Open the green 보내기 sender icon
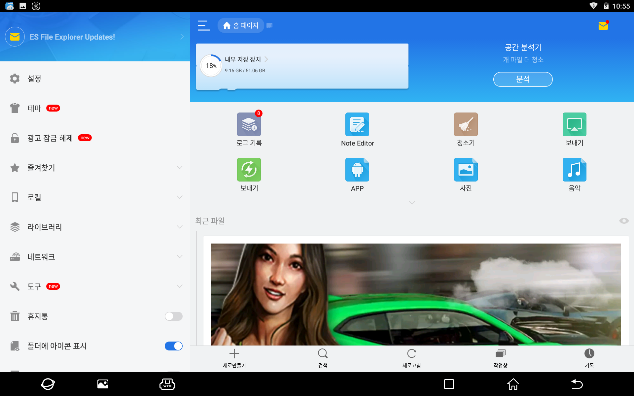This screenshot has height=396, width=634. 249,170
